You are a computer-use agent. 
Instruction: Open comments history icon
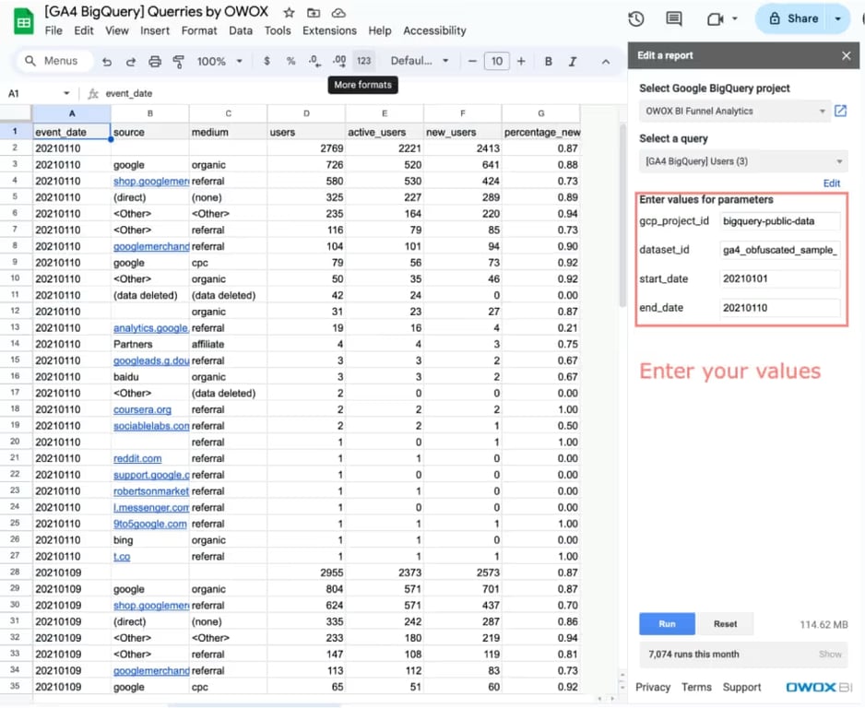click(673, 18)
